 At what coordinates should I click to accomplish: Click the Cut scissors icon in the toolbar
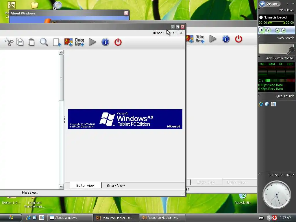coord(9,42)
